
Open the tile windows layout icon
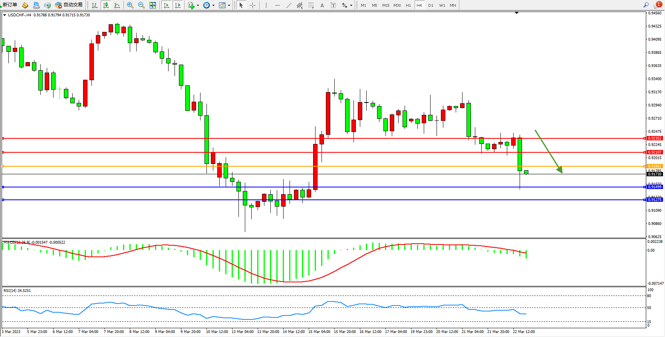153,5
